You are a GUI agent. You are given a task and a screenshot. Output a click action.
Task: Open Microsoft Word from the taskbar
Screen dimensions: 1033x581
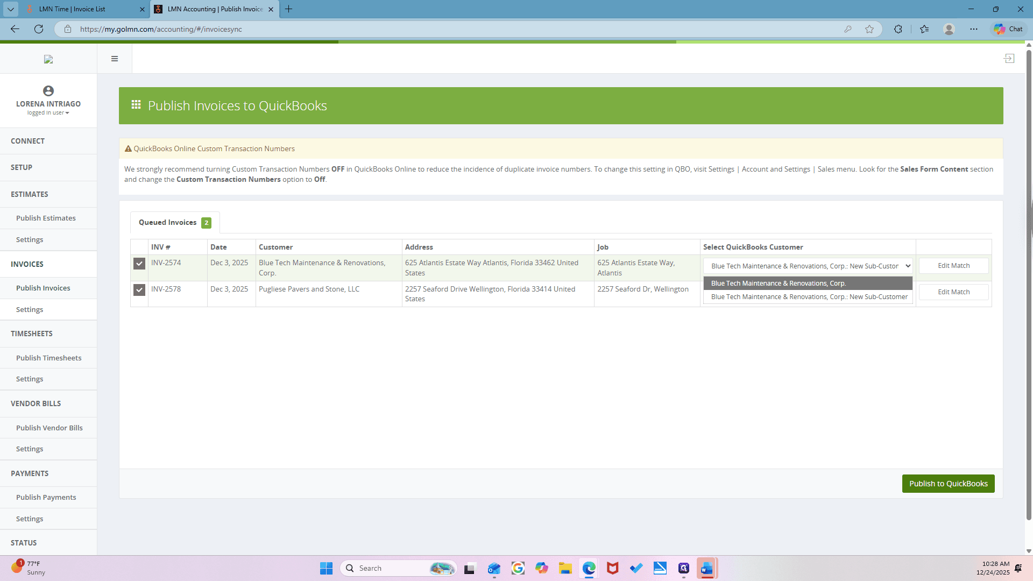707,568
